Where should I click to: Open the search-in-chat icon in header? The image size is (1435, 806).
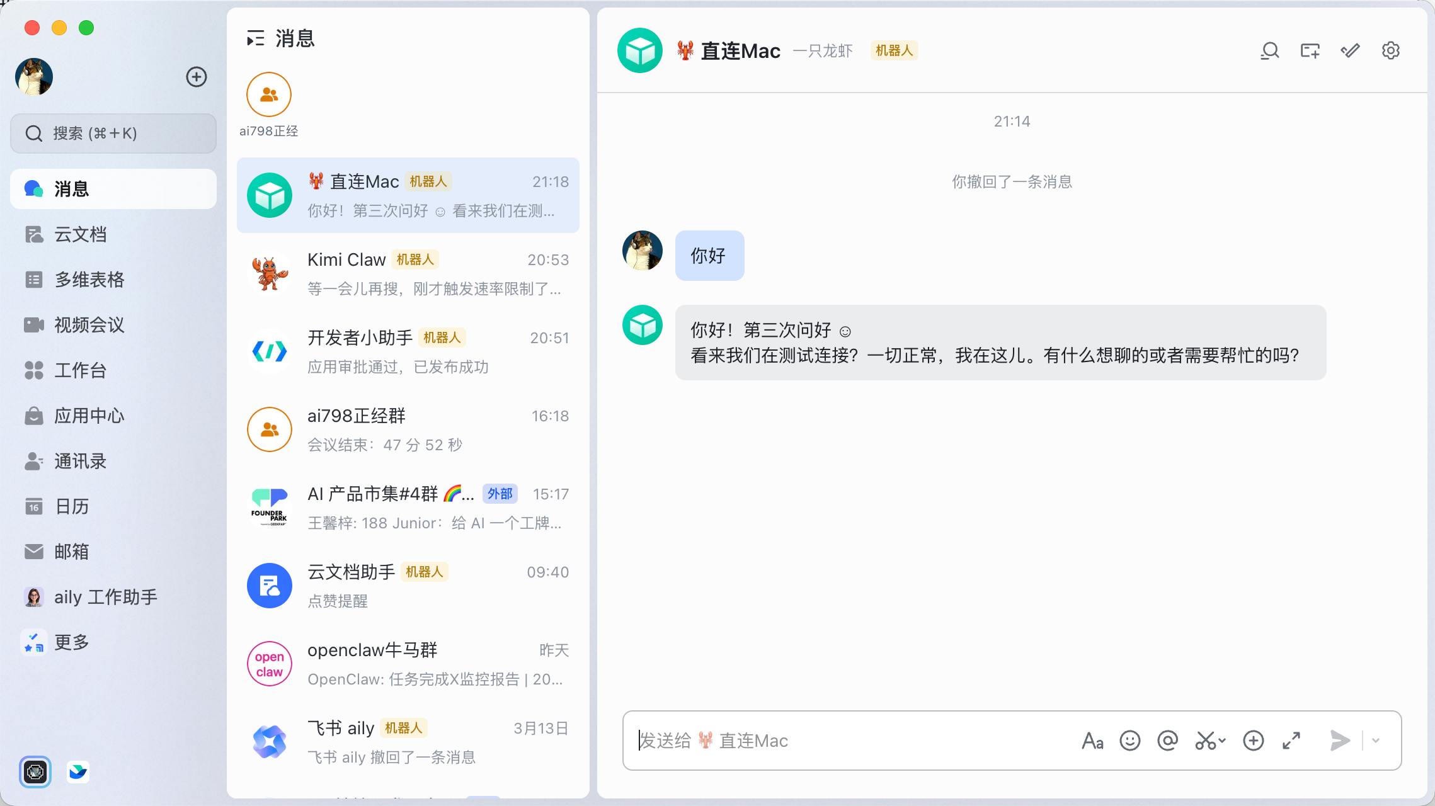(x=1269, y=50)
